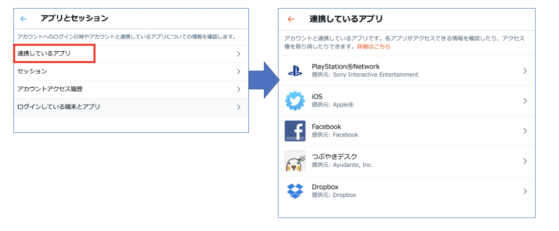Click the 連携しているアプリ page title on right panel
559x231 pixels.
(x=346, y=19)
